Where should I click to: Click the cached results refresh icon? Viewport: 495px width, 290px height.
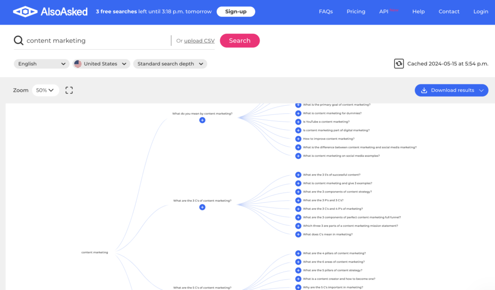click(398, 63)
